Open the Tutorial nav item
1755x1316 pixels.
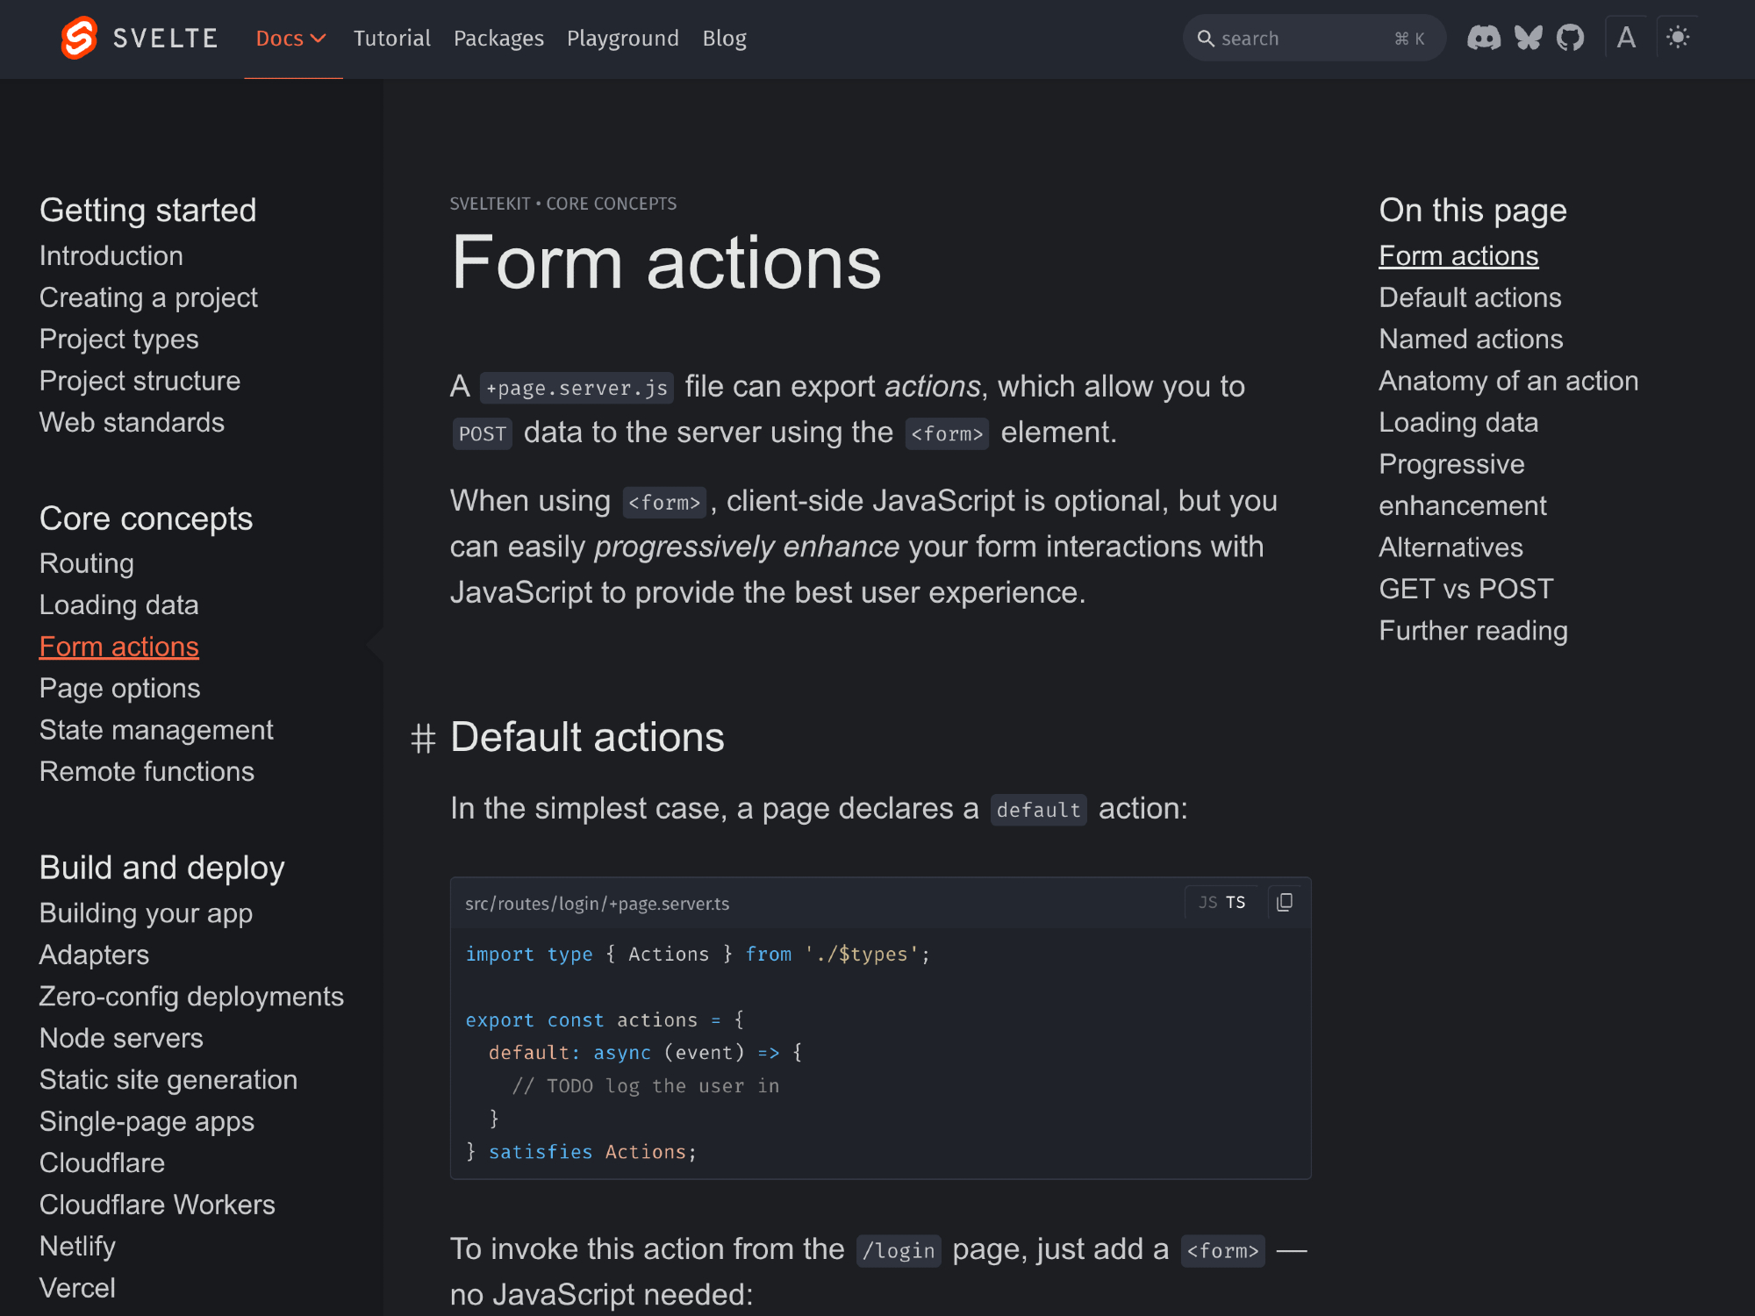(391, 39)
